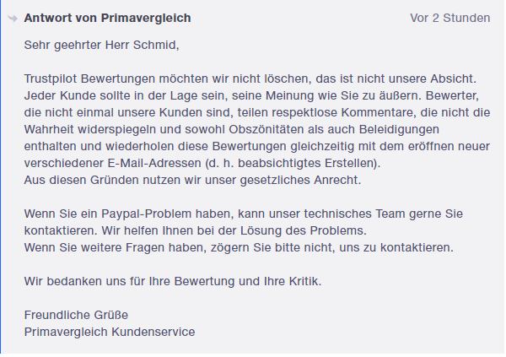The image size is (506, 357).
Task: Click the sentence 'Aus diesen Gründen nutzen wir'
Action: [192, 180]
